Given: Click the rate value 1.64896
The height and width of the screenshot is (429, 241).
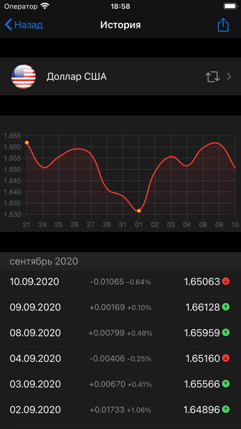Looking at the screenshot, I should 202,410.
